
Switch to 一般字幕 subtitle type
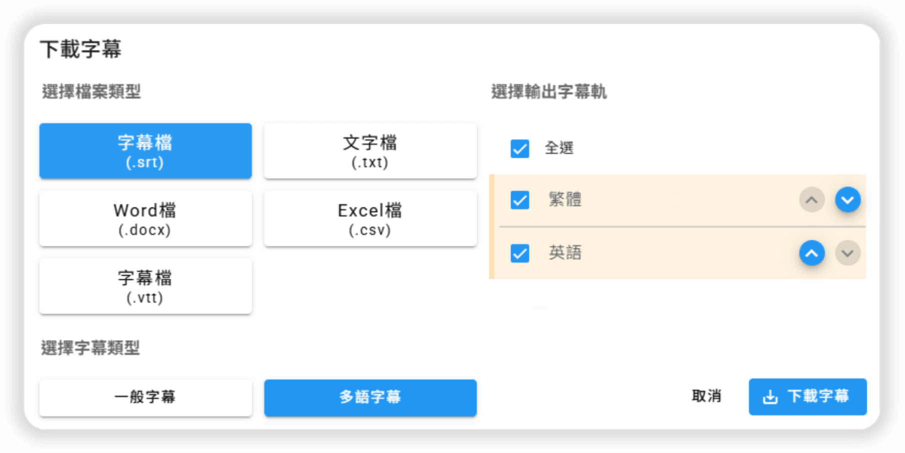pos(145,397)
